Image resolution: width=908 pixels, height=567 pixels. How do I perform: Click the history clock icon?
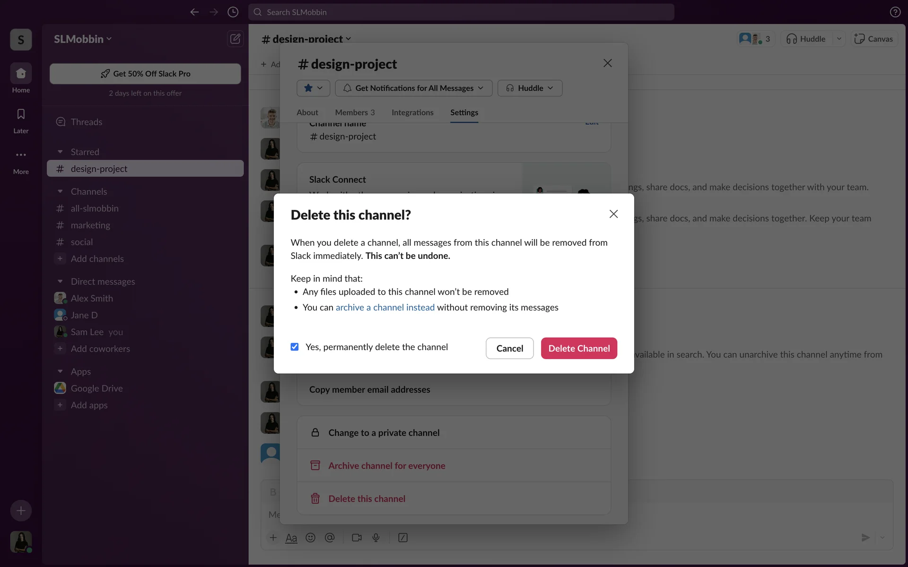pos(233,12)
